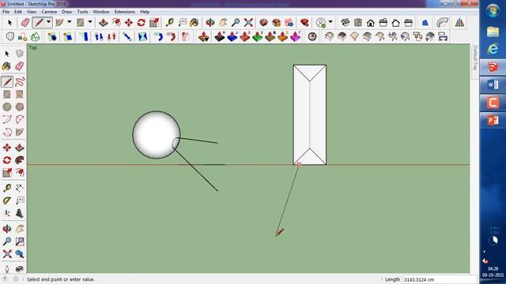
Task: Open the user account dropdown arrow
Action: (x=330, y=23)
